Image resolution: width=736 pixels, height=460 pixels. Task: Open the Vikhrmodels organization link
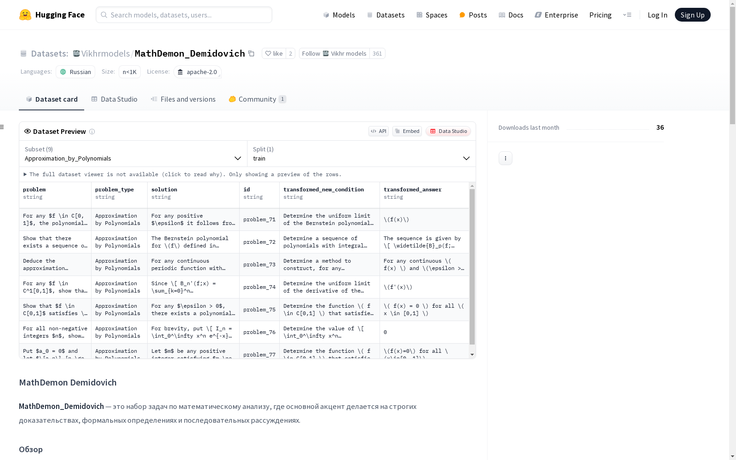[105, 53]
